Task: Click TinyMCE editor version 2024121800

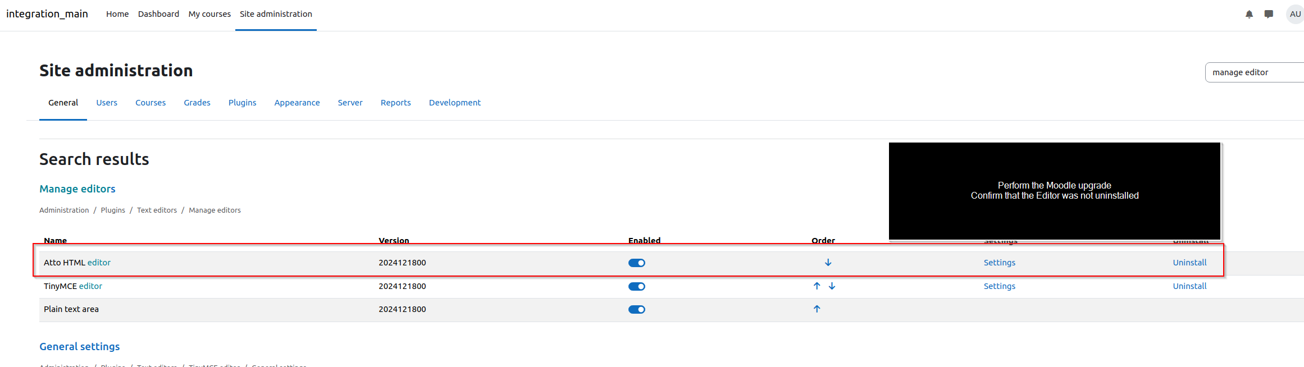Action: pos(402,286)
